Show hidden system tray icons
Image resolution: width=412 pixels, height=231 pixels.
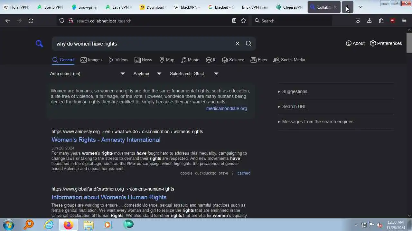tap(356, 225)
